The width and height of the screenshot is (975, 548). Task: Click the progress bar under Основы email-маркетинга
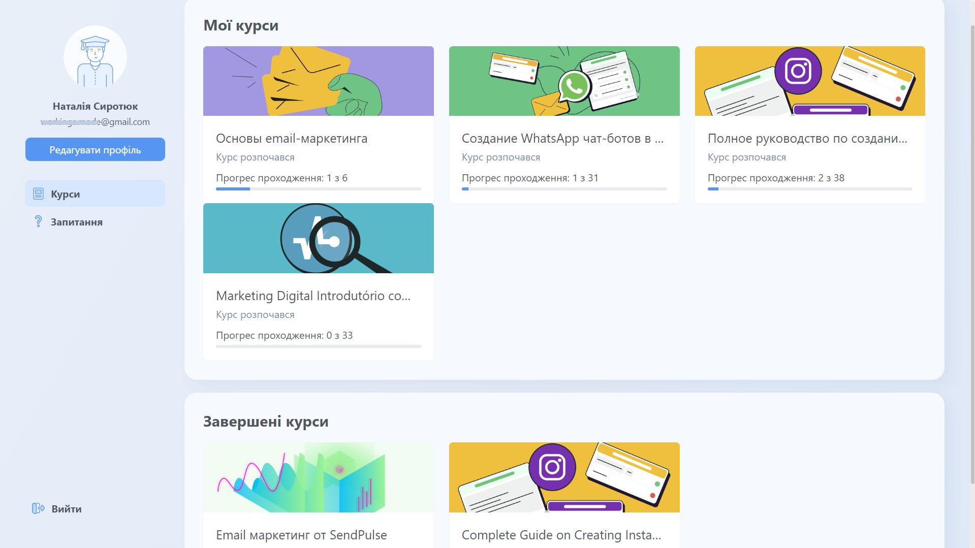[x=318, y=189]
